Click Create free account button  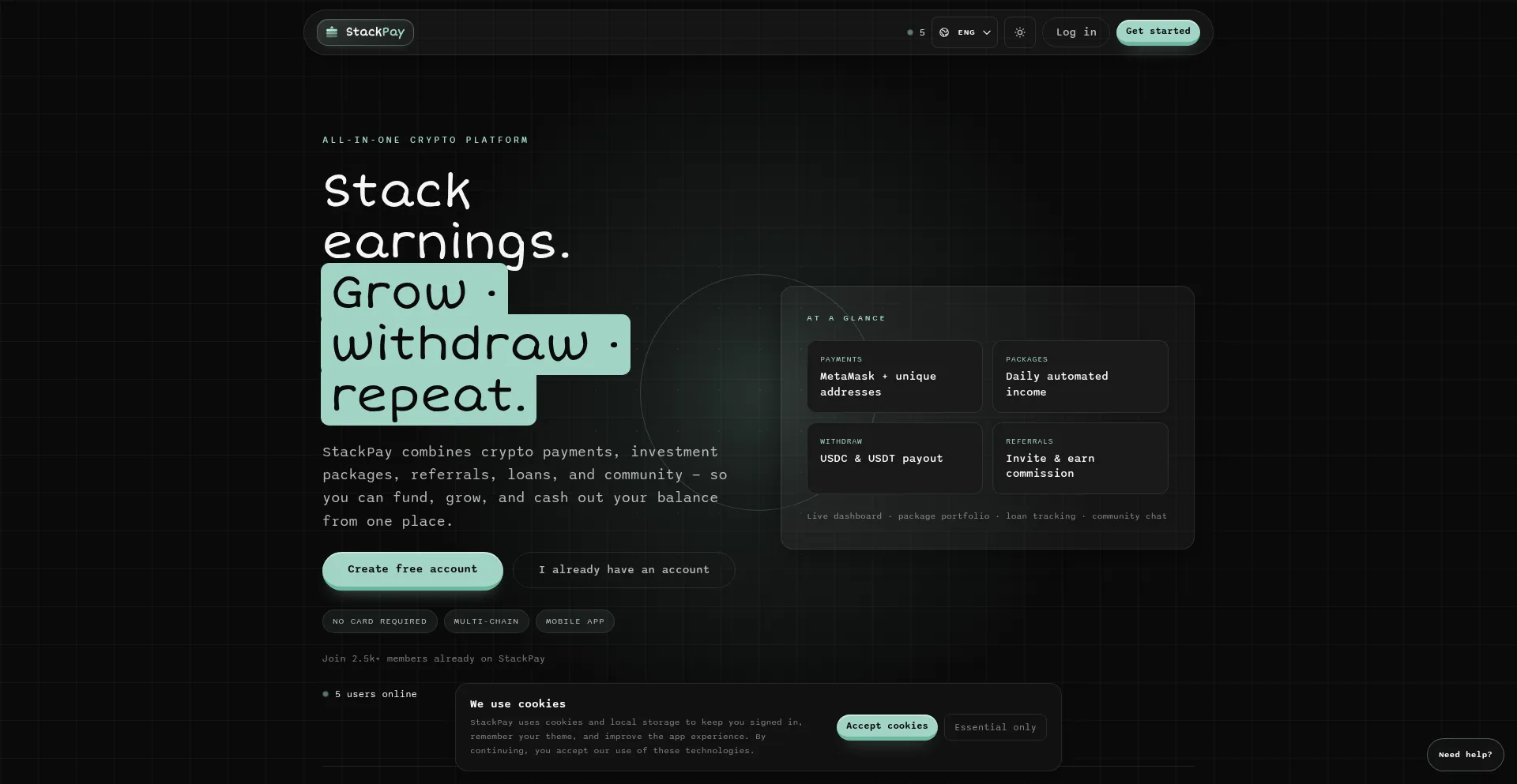coord(412,569)
